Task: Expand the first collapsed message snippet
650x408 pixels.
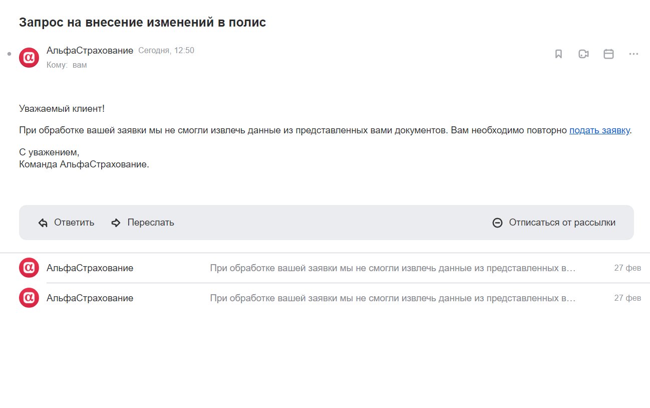Action: (393, 268)
